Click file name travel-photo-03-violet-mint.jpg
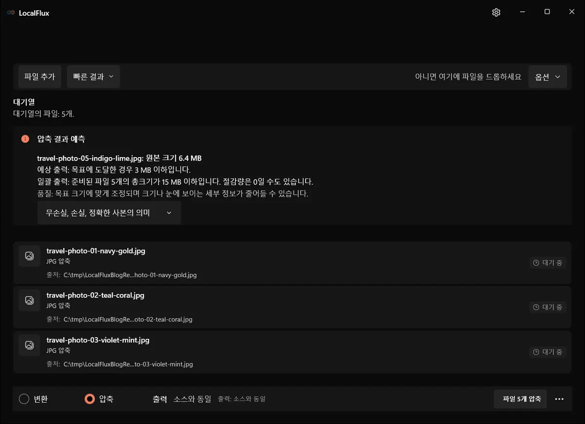This screenshot has height=424, width=585. point(98,340)
